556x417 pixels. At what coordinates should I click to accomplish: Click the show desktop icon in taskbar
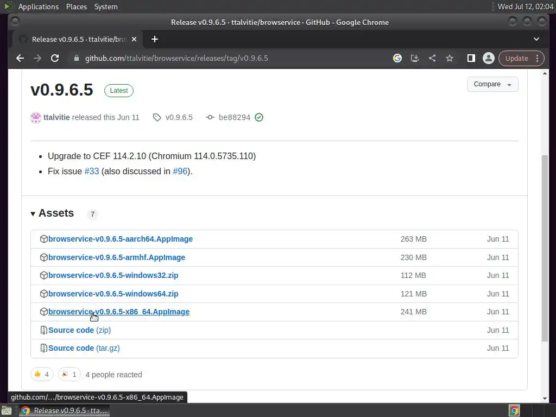[7, 410]
